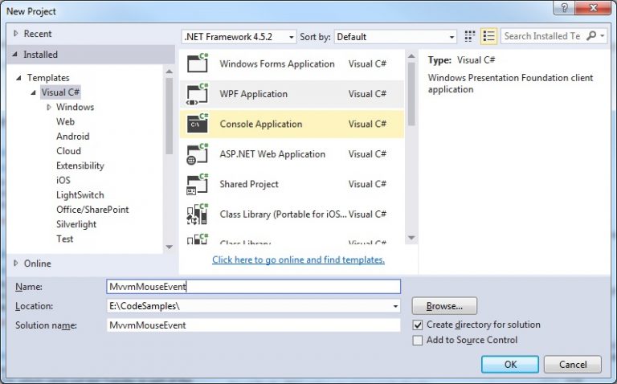The image size is (617, 384).
Task: Expand the Online section
Action: (16, 263)
